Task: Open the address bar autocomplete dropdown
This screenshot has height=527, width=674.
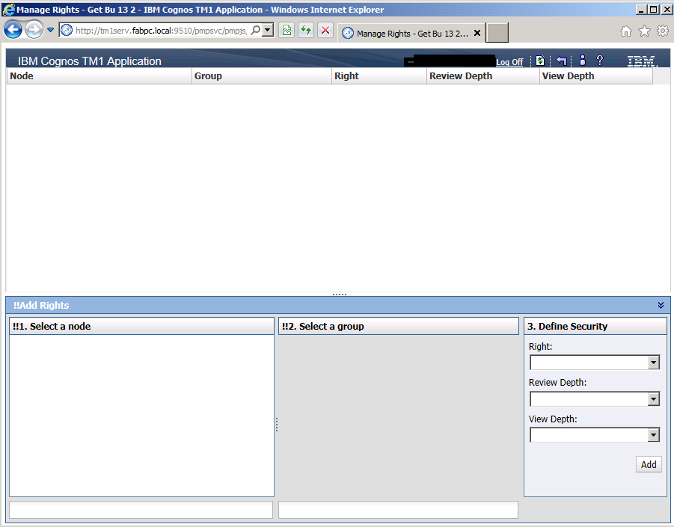Action: click(268, 30)
